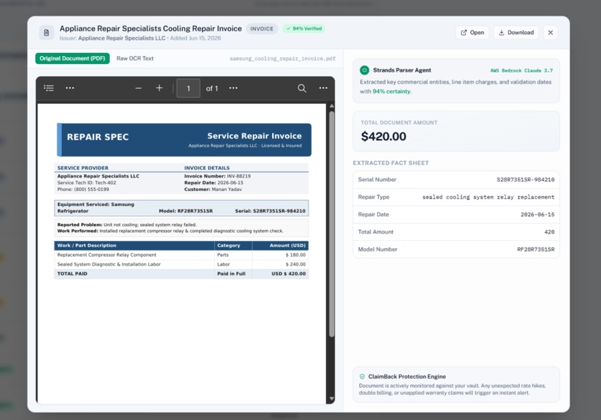601x420 pixels.
Task: Zoom in the PDF with plus icon
Action: tap(159, 88)
